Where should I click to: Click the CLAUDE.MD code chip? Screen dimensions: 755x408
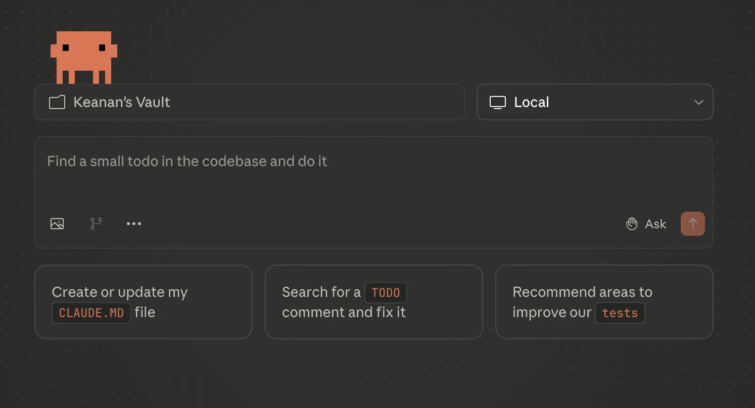click(91, 313)
